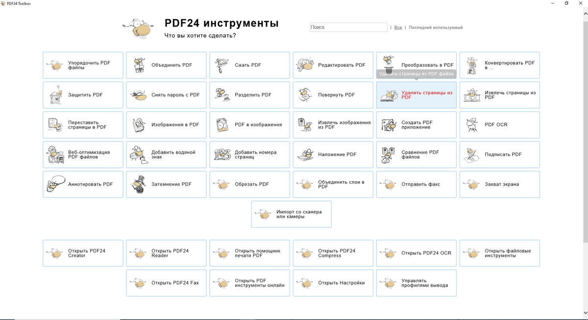This screenshot has width=588, height=320.
Task: Open the Аннотировать PDF tool
Action: tap(83, 185)
